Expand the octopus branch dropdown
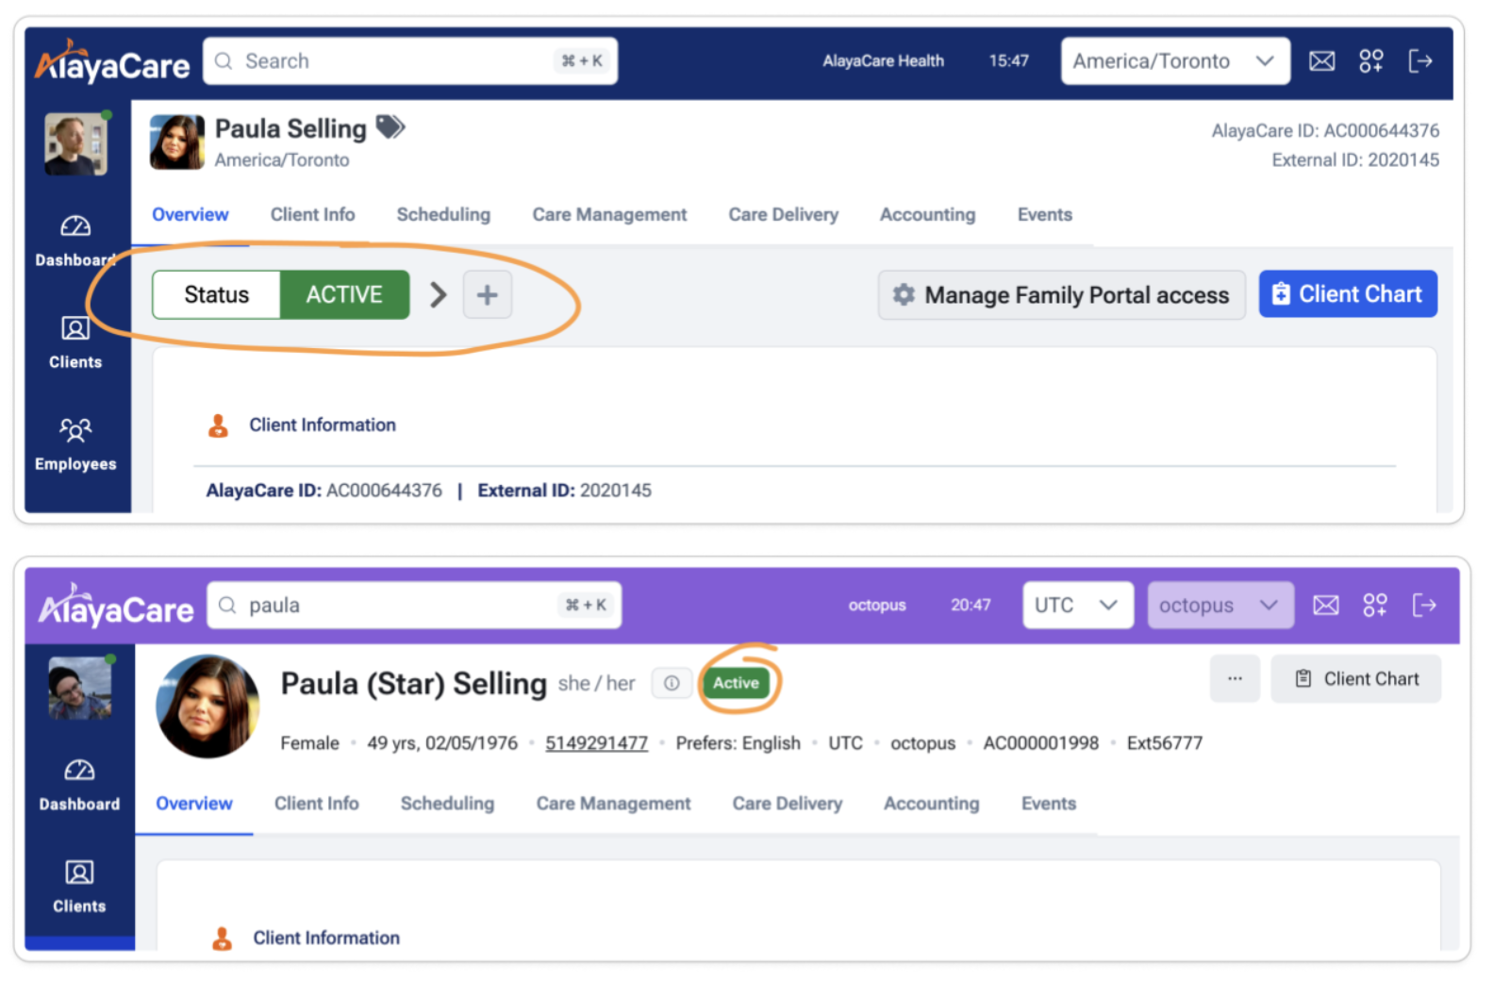The width and height of the screenshot is (1494, 981). click(1219, 605)
